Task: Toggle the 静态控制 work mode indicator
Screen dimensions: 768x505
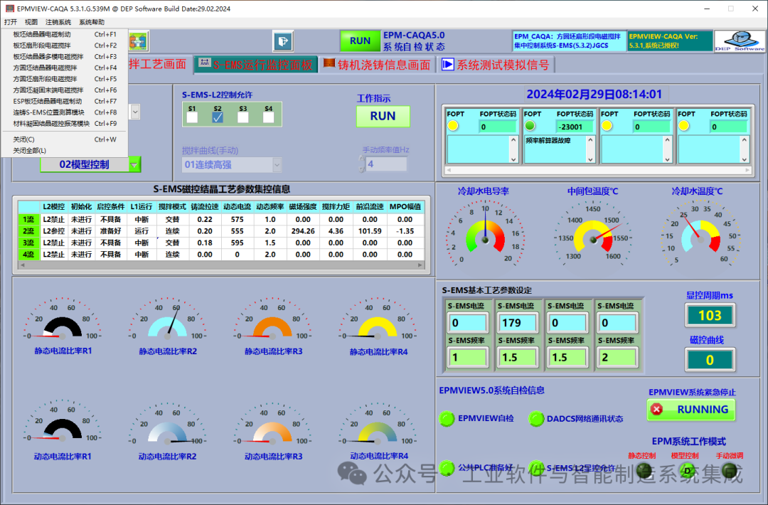Action: pyautogui.click(x=644, y=471)
